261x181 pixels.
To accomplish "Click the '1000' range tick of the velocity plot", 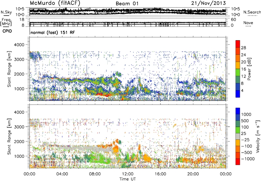I will [19, 156].
